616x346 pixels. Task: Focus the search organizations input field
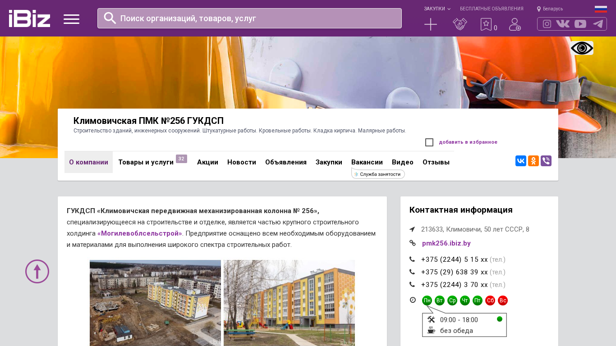click(249, 18)
